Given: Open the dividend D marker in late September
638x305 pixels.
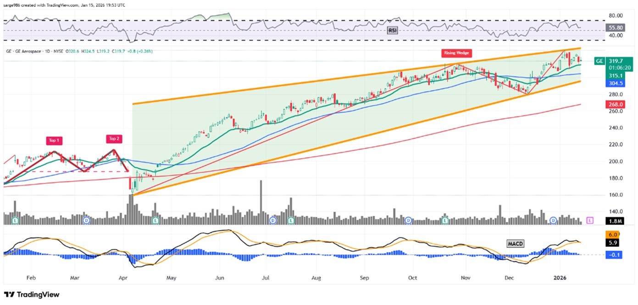Looking at the screenshot, I should (x=409, y=220).
